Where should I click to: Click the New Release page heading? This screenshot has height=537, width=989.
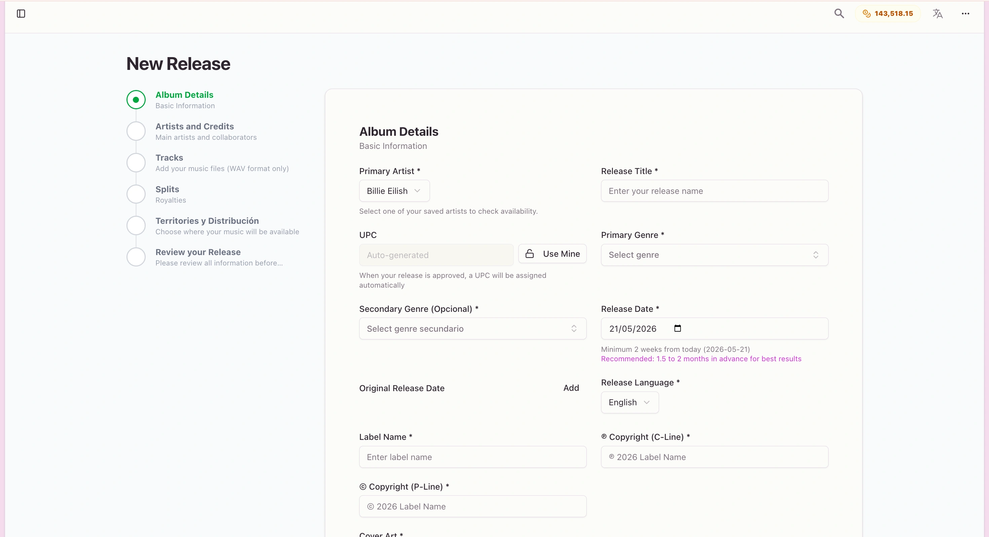178,64
